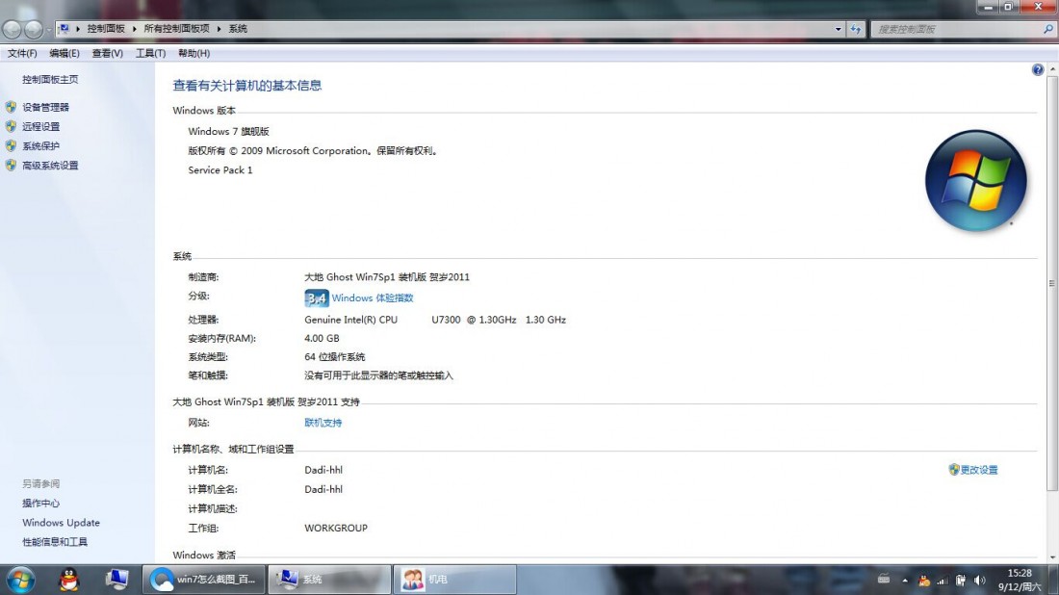Open 联机支持 website link

tap(323, 422)
